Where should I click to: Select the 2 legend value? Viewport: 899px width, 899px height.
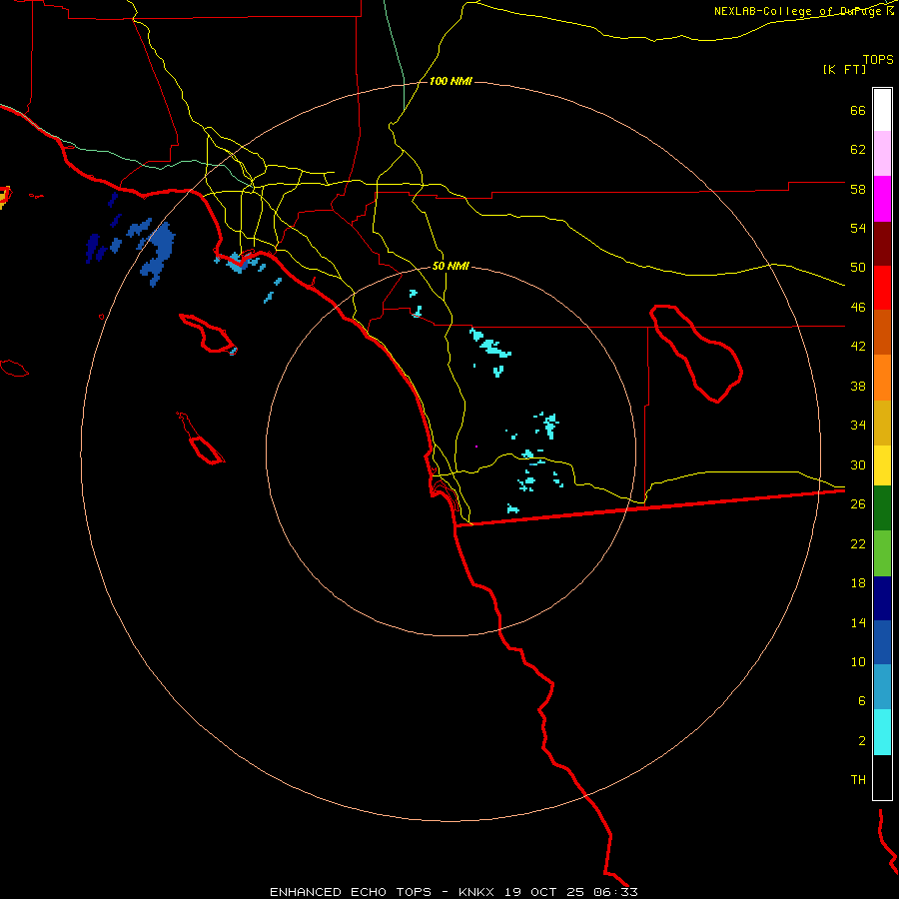pos(862,741)
